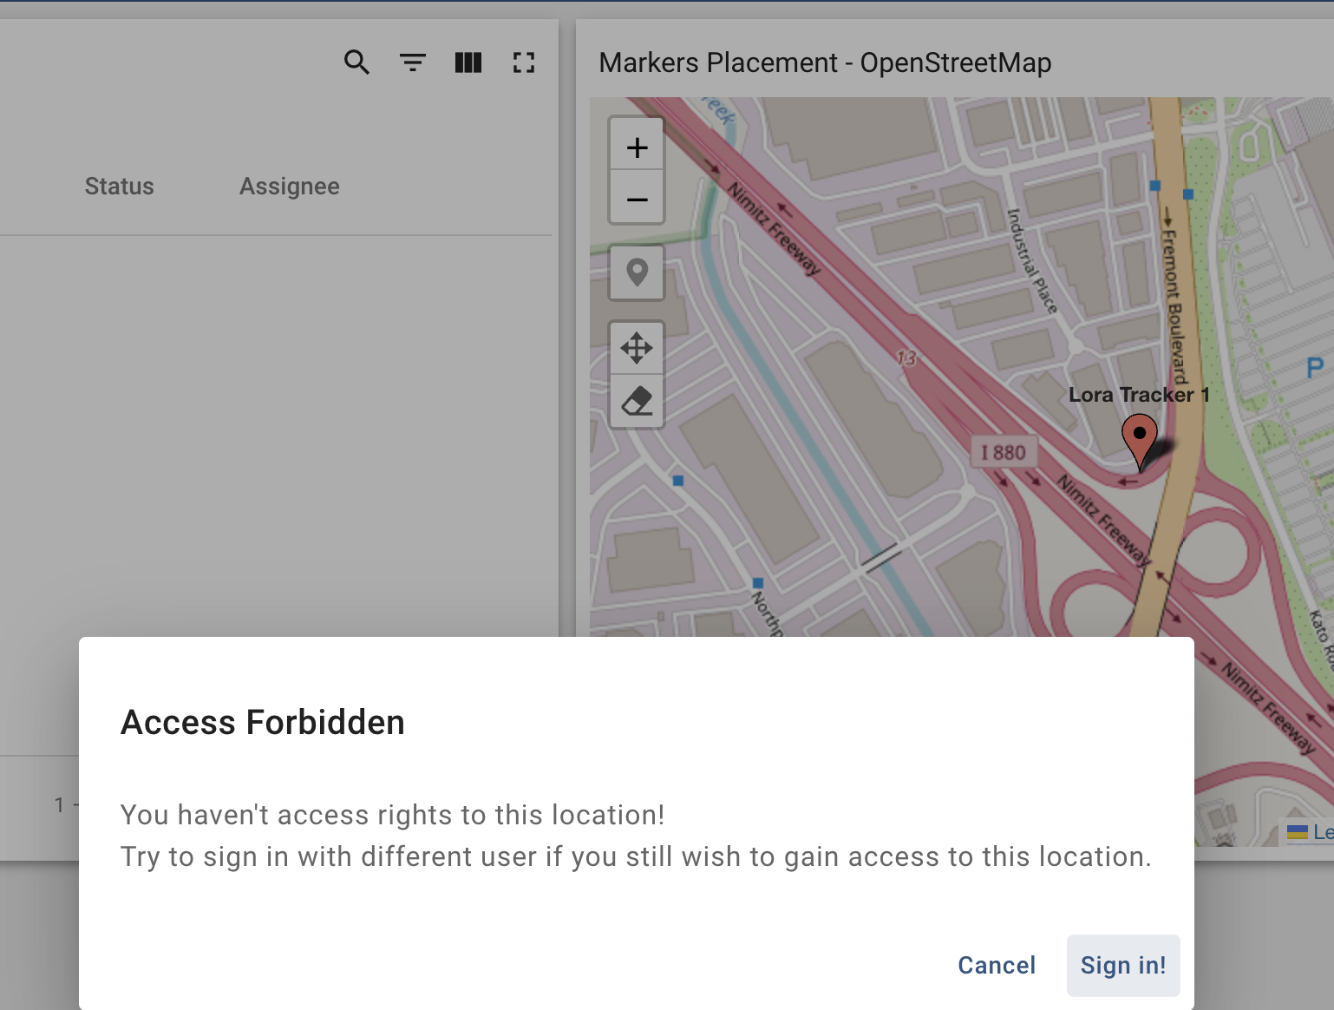Select the map pan tool

pos(637,346)
